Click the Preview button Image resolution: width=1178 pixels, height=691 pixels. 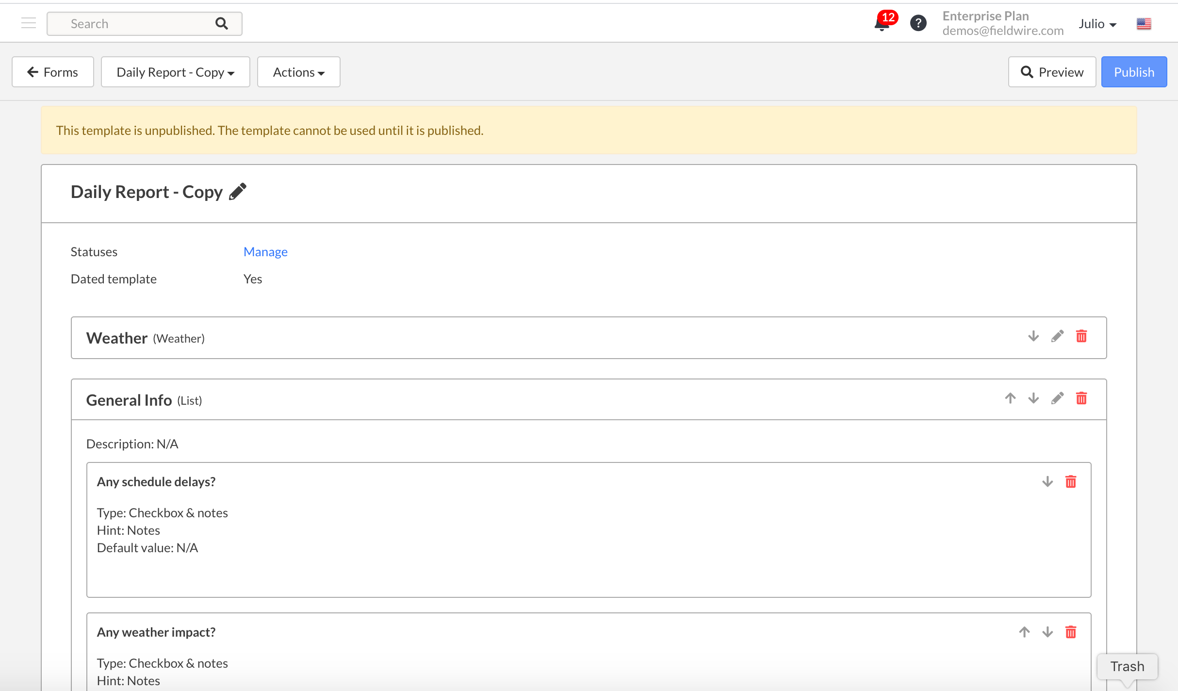[1052, 72]
